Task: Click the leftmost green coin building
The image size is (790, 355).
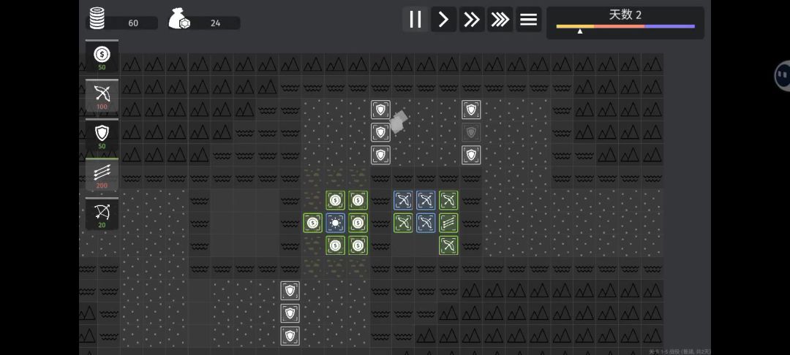Action: [312, 223]
